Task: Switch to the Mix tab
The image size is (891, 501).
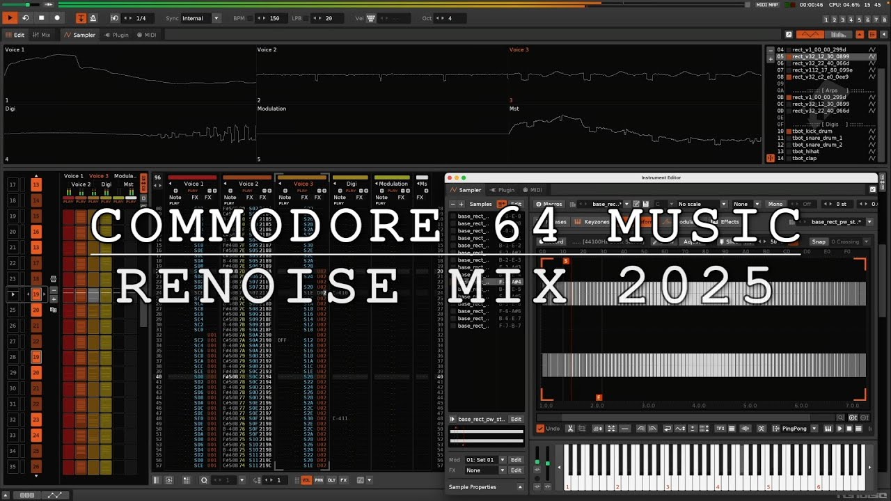Action: click(42, 35)
